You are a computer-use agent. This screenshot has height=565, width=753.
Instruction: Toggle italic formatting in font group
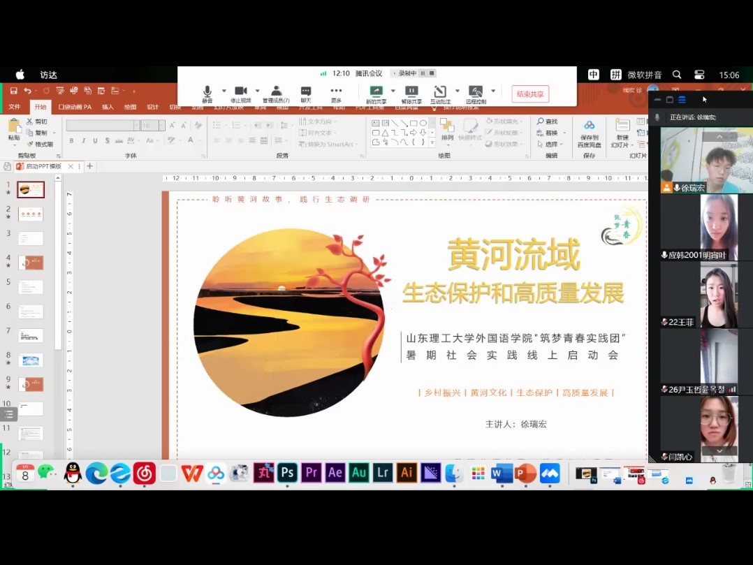point(83,140)
